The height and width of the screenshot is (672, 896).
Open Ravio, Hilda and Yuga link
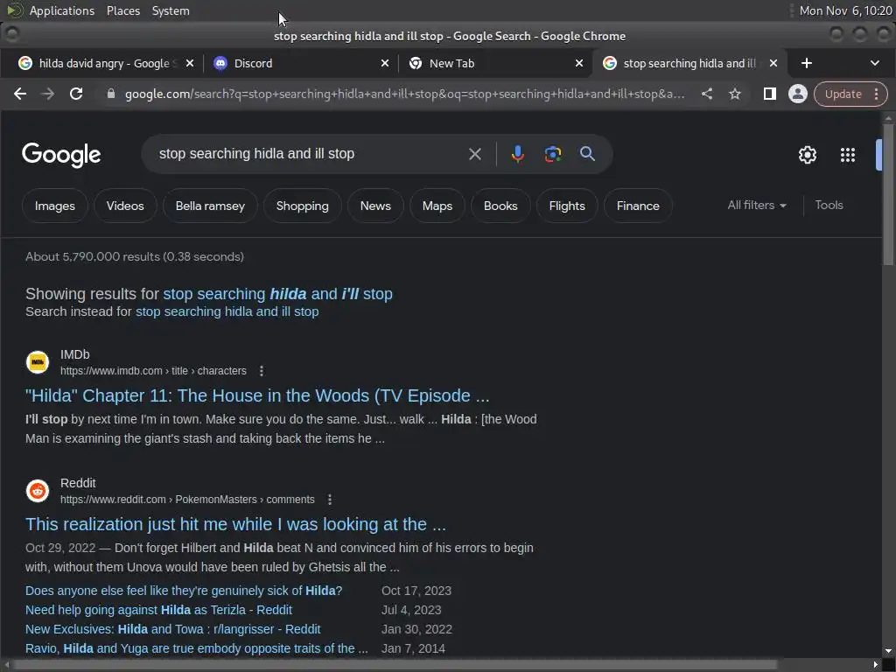point(197,648)
